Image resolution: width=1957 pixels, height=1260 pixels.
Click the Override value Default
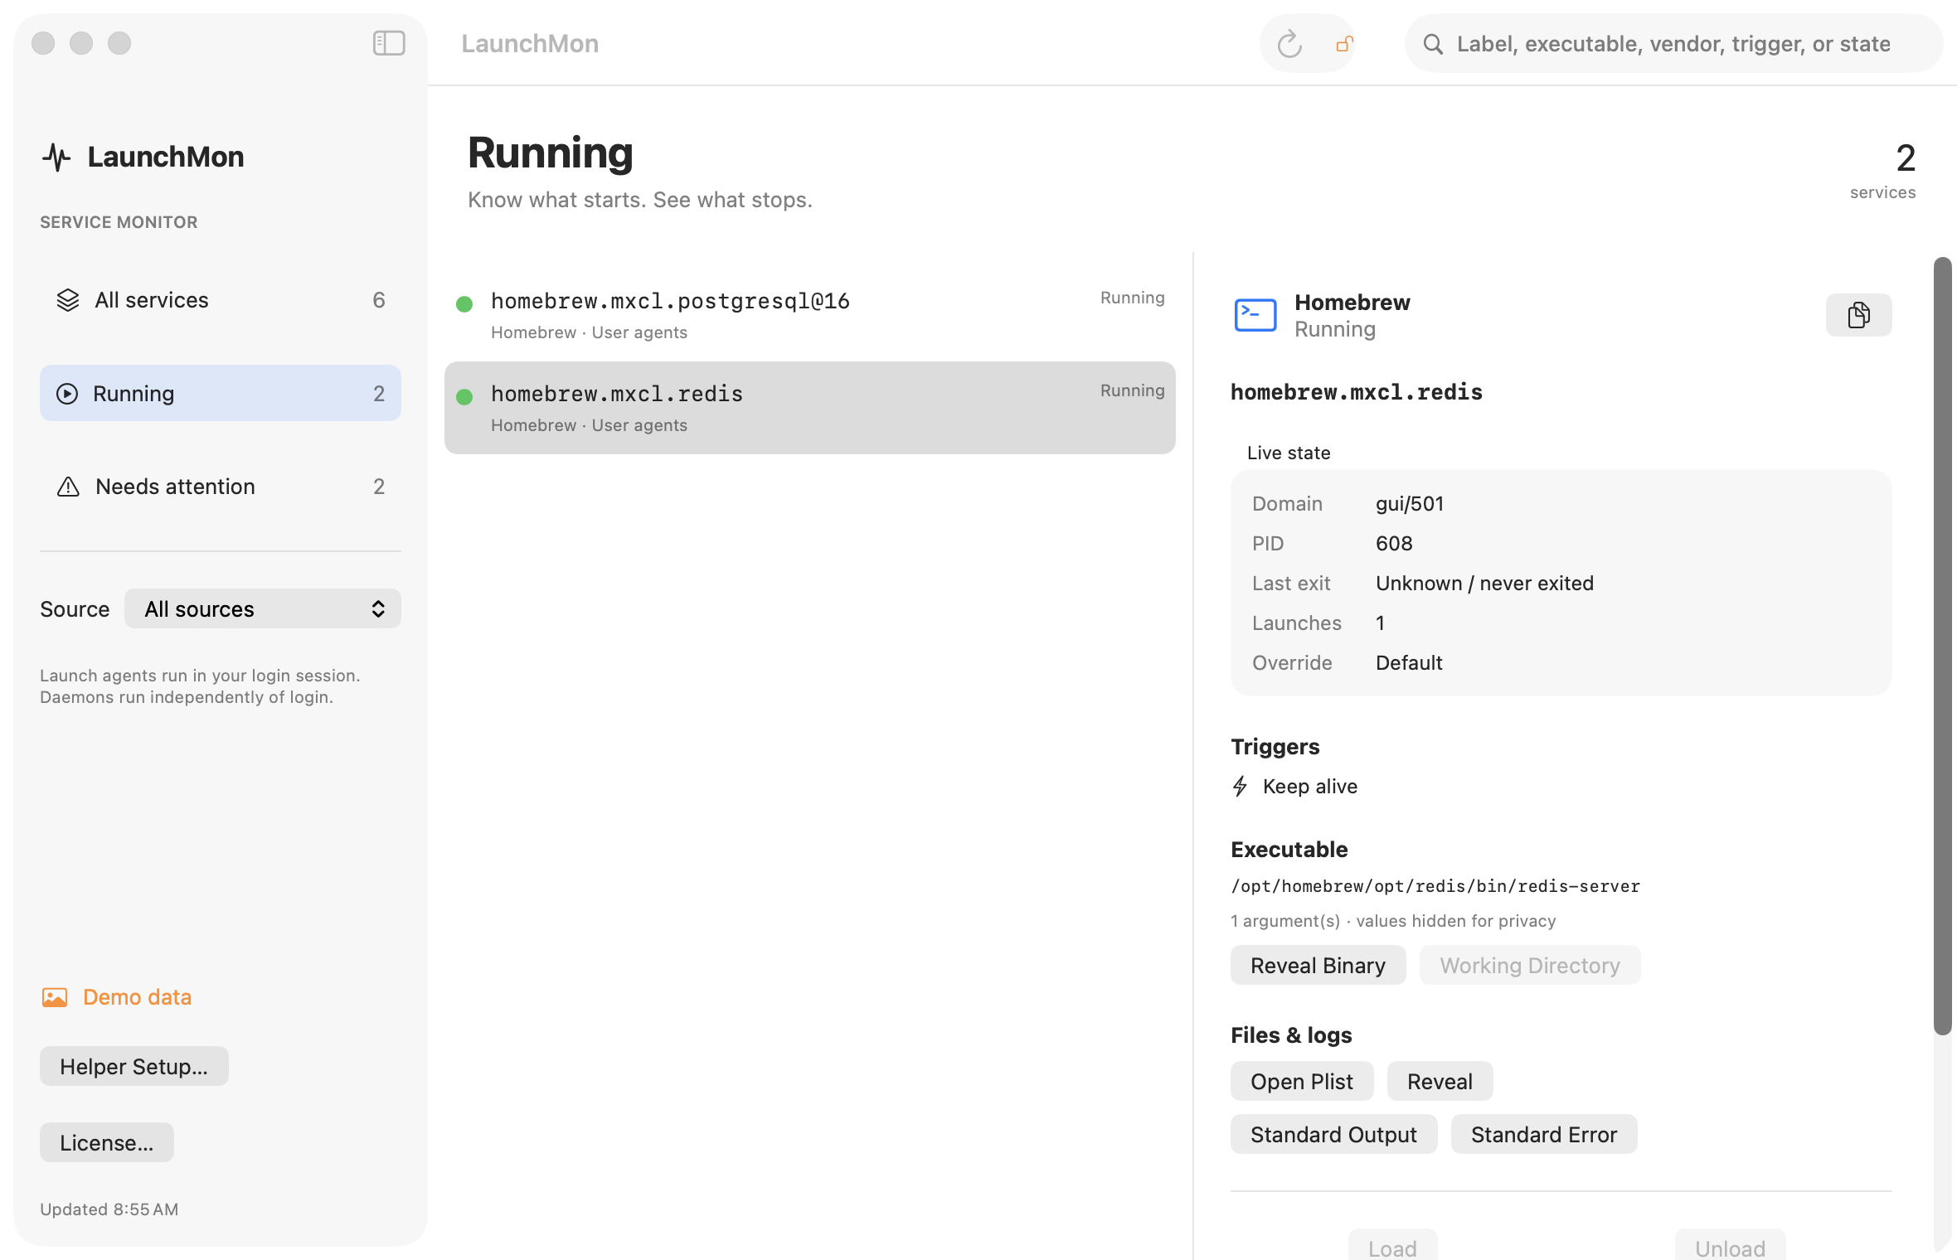click(x=1409, y=663)
